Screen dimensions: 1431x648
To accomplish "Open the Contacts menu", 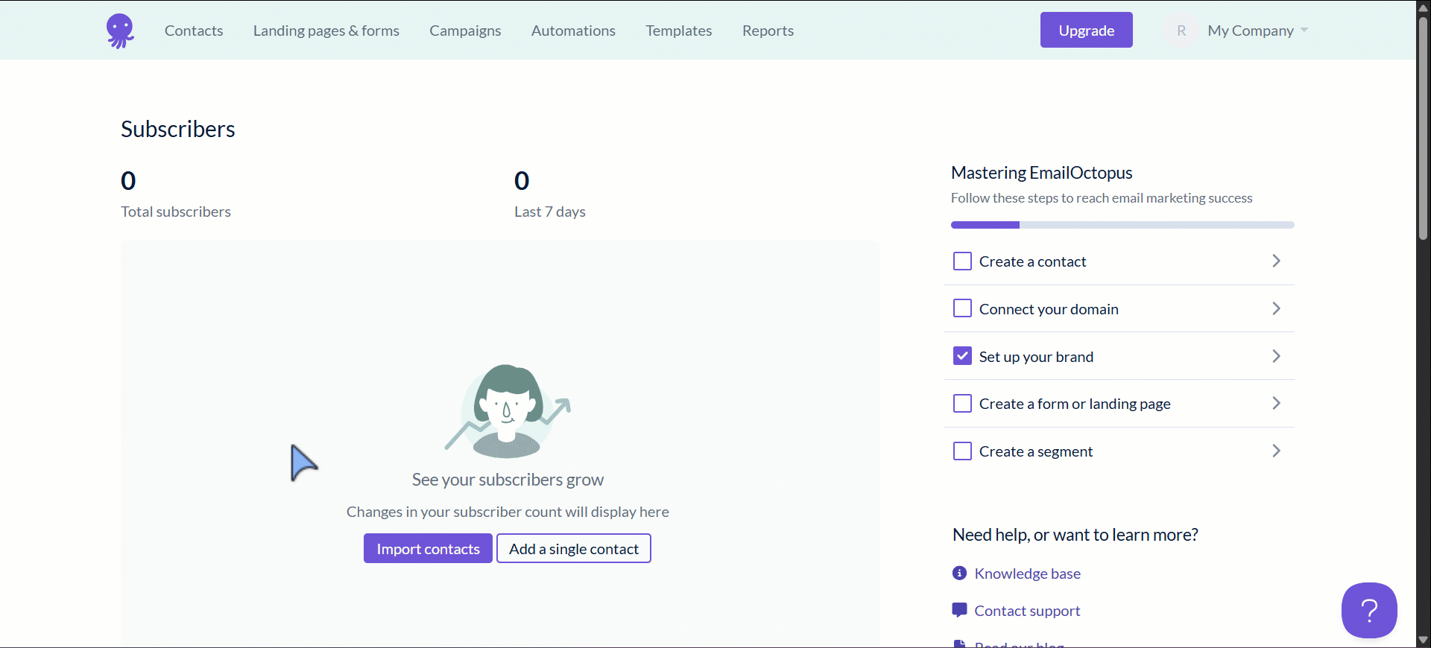I will (x=194, y=31).
